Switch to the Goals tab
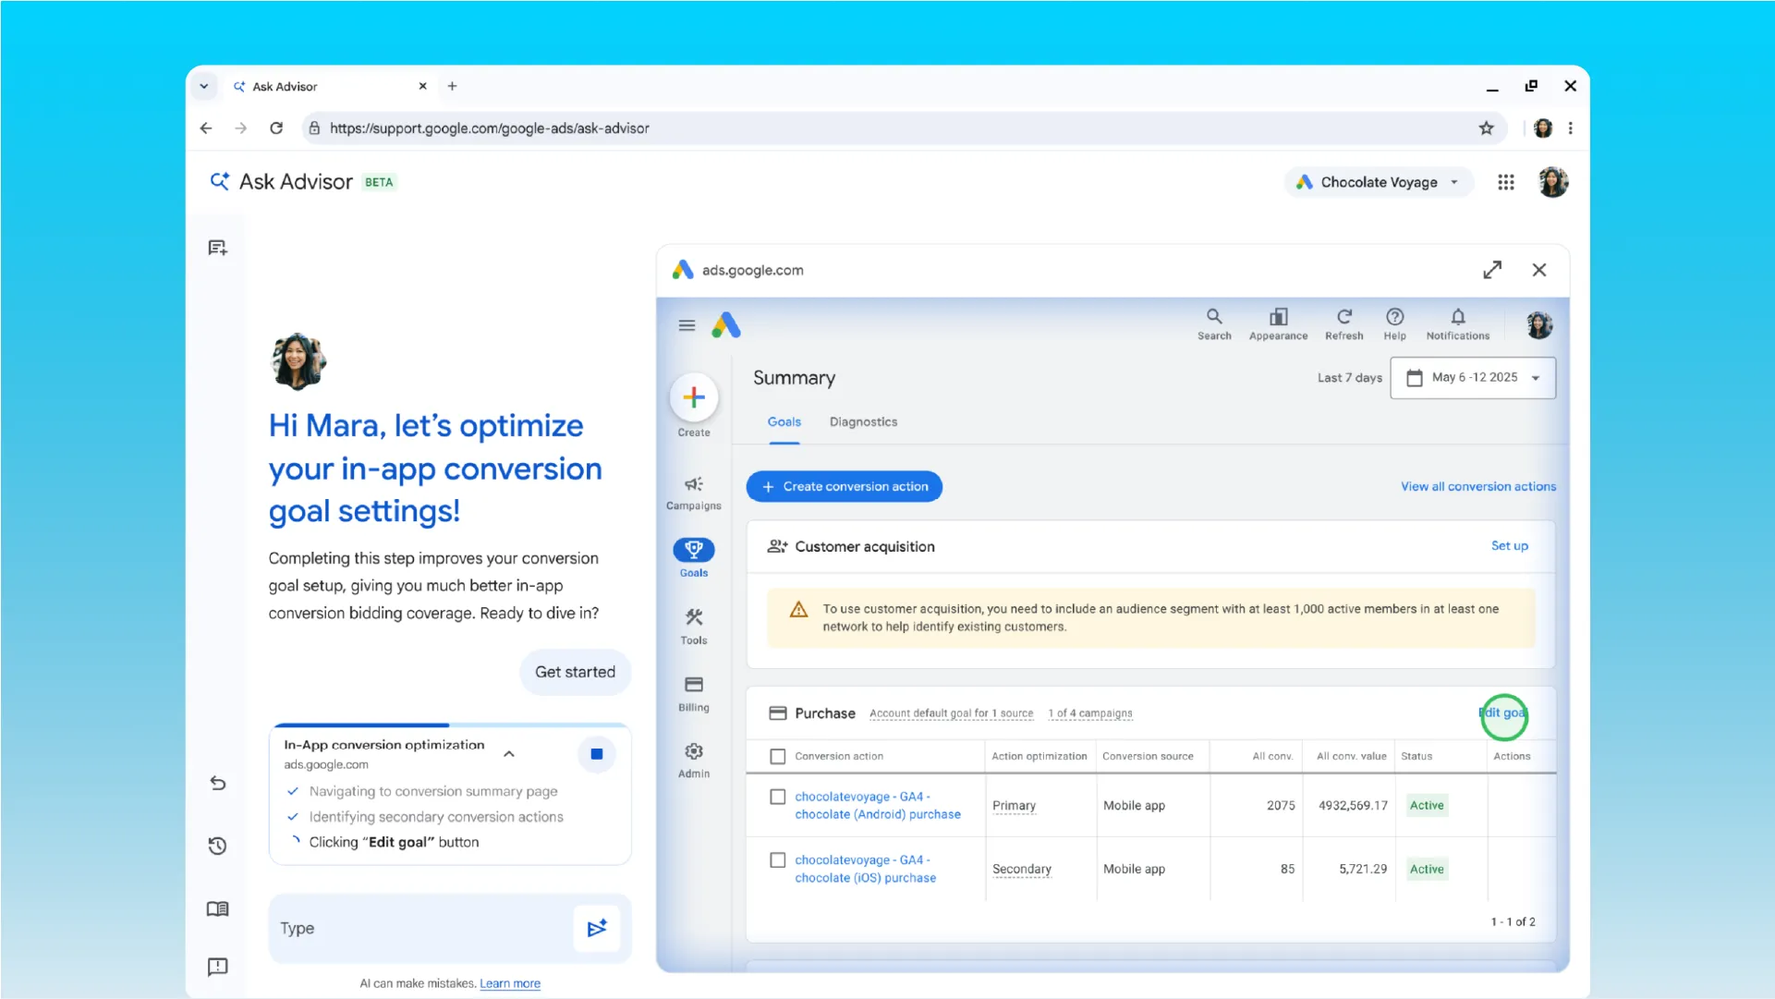Viewport: 1775px width, 999px height. point(784,421)
